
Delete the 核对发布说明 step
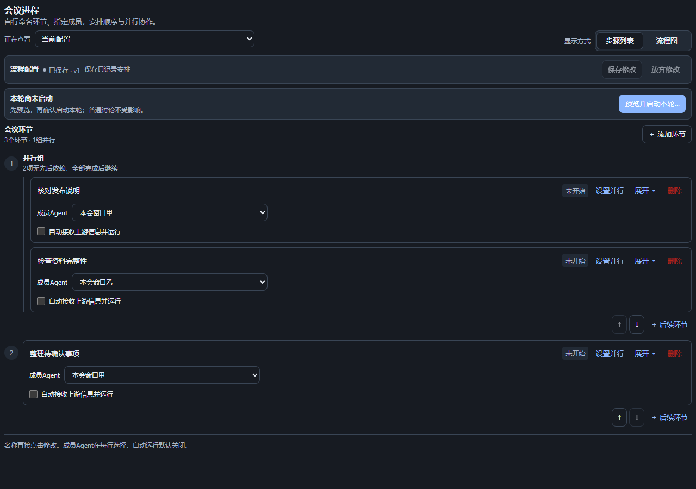coord(675,191)
